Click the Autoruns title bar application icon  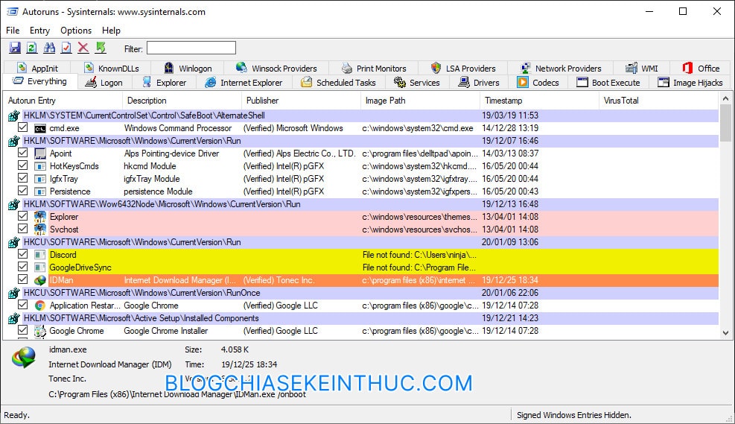click(x=13, y=11)
